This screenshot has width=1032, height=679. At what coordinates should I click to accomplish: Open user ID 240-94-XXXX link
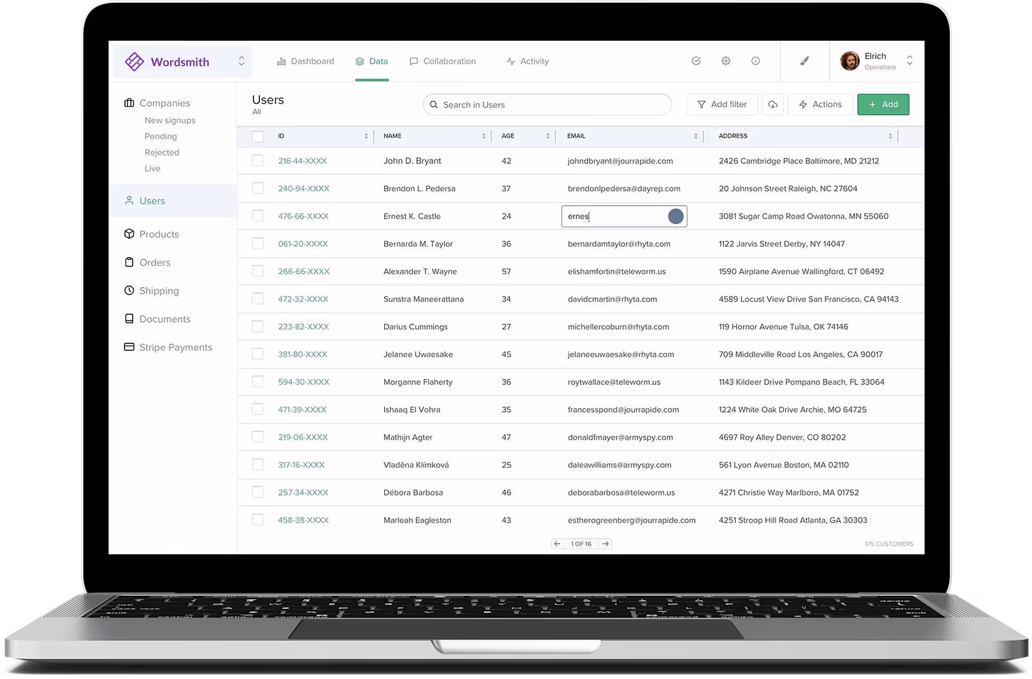(304, 188)
